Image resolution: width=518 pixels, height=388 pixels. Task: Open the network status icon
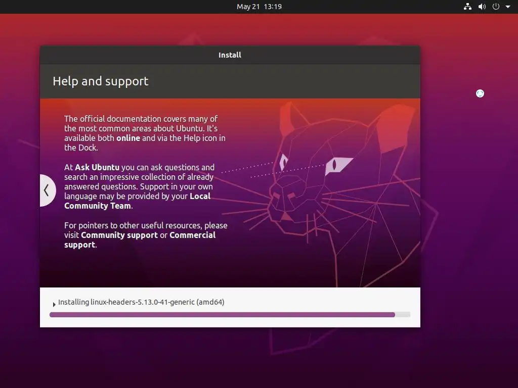[467, 7]
